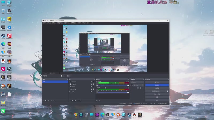Image resolution: width=214 pixels, height=120 pixels.
Task: Open Steam from the taskbar
Action: (129, 115)
